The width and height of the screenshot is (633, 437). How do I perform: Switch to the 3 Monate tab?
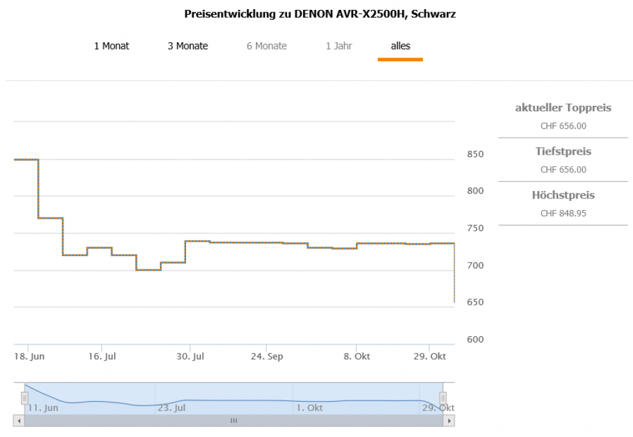[188, 46]
